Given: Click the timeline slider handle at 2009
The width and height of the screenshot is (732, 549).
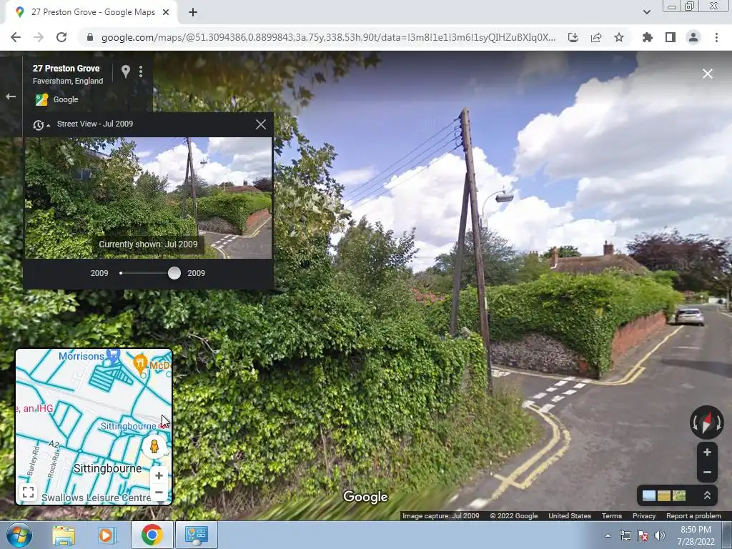Looking at the screenshot, I should [x=174, y=273].
